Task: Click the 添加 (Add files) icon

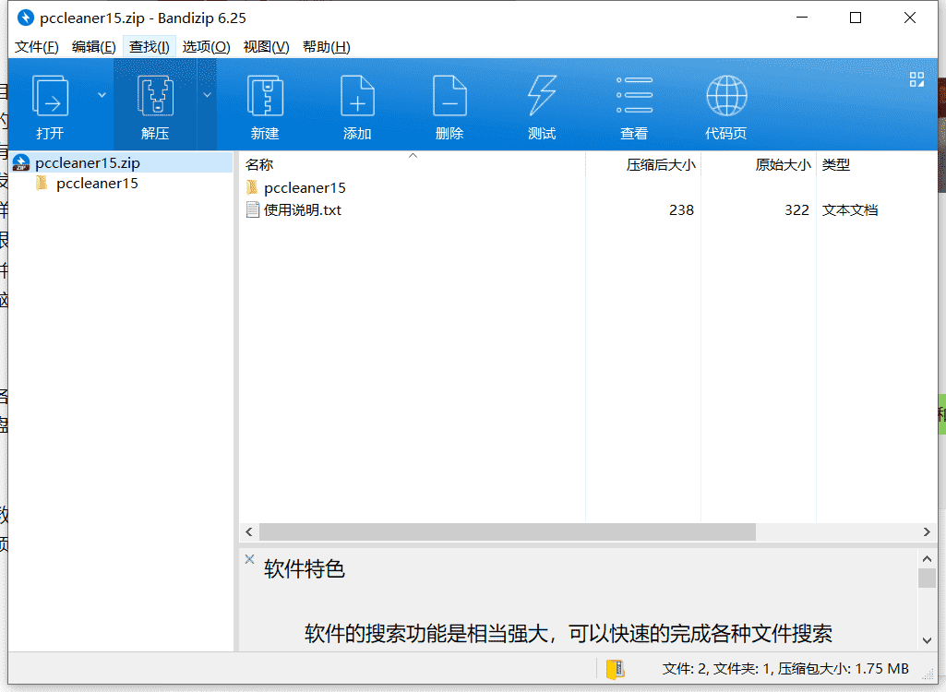Action: [357, 95]
